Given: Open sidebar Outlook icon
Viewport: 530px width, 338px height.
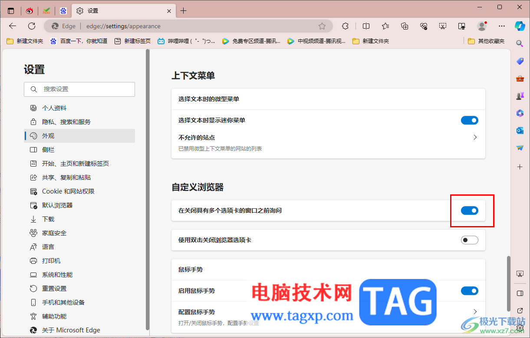Looking at the screenshot, I should tap(520, 131).
